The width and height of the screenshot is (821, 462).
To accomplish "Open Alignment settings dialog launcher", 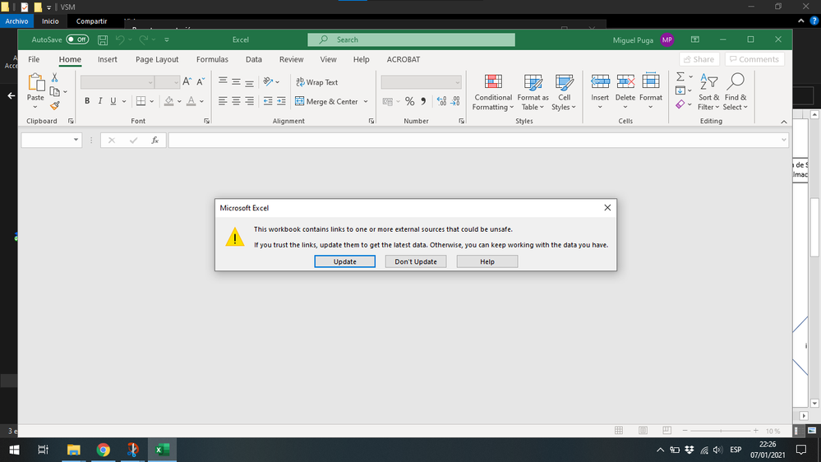I will tap(371, 121).
